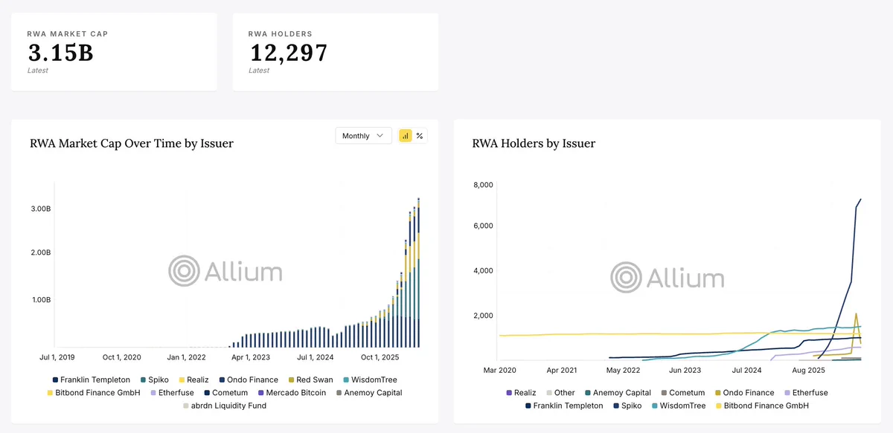Toggle Etherfuse in Holders chart legend
Viewport: 893px width, 433px height.
[x=806, y=393]
